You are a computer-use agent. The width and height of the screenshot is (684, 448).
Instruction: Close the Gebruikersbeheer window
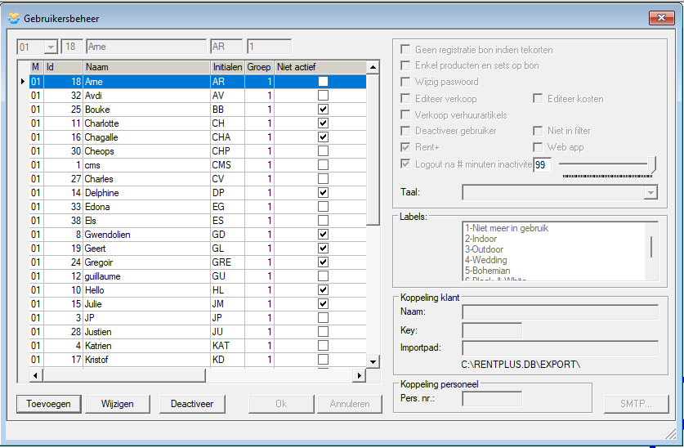click(x=659, y=17)
